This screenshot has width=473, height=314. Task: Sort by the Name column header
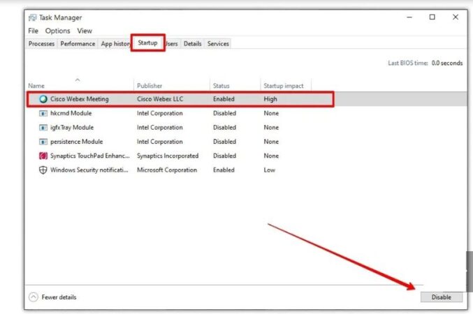pyautogui.click(x=36, y=86)
